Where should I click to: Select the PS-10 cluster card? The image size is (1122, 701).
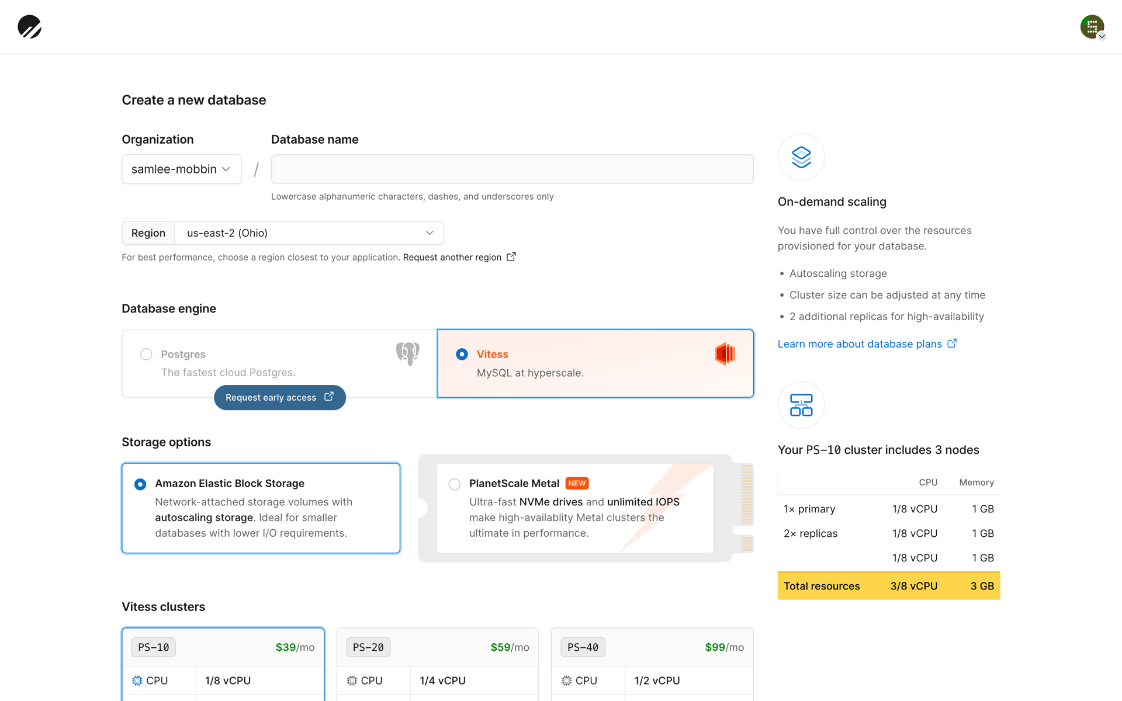click(x=223, y=664)
